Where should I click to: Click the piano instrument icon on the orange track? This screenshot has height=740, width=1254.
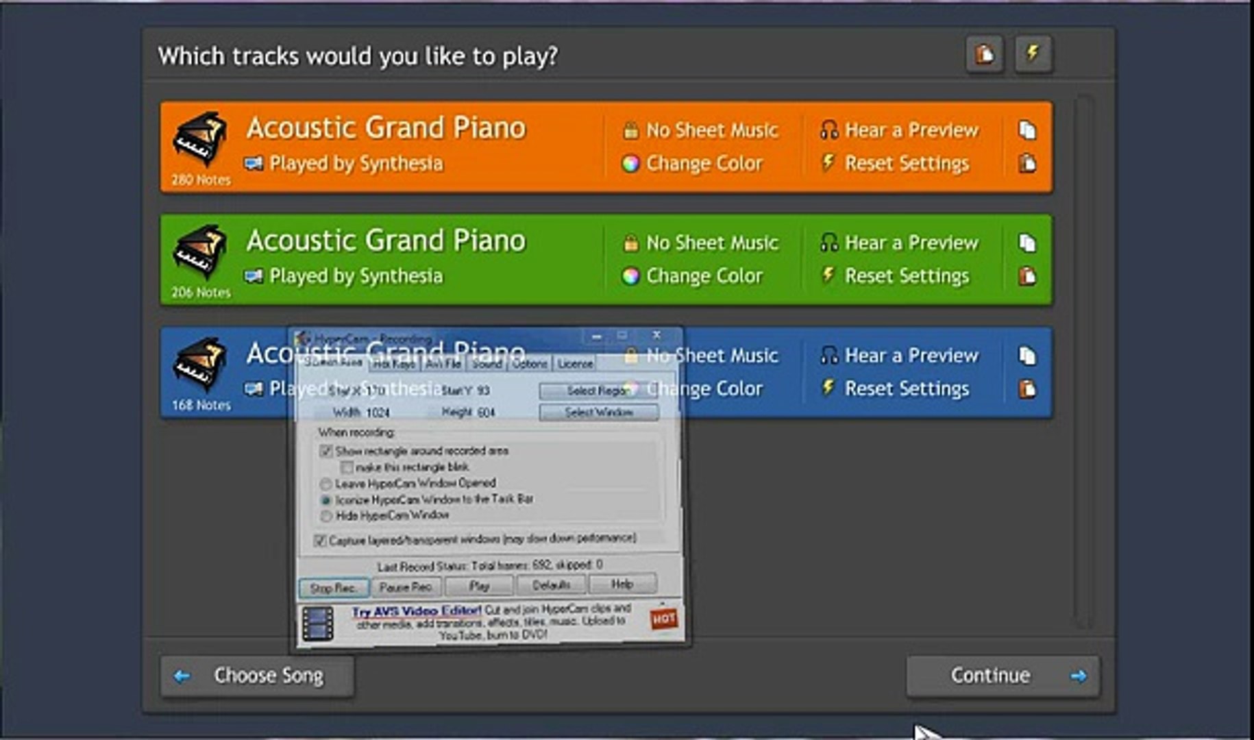200,139
